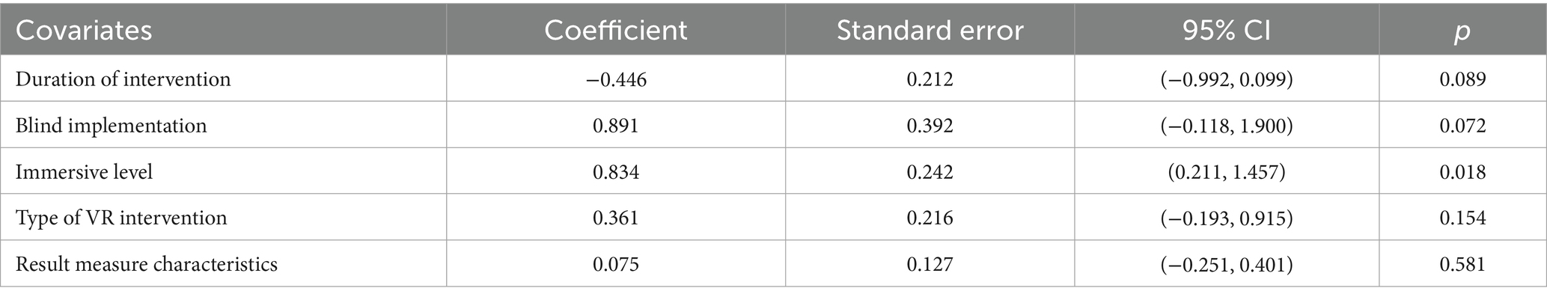Click the coefficient value −0.446
The width and height of the screenshot is (1547, 300).
point(615,79)
